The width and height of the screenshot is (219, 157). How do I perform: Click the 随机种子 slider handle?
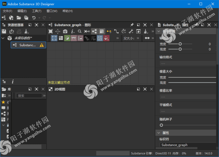pyautogui.click(x=161, y=125)
